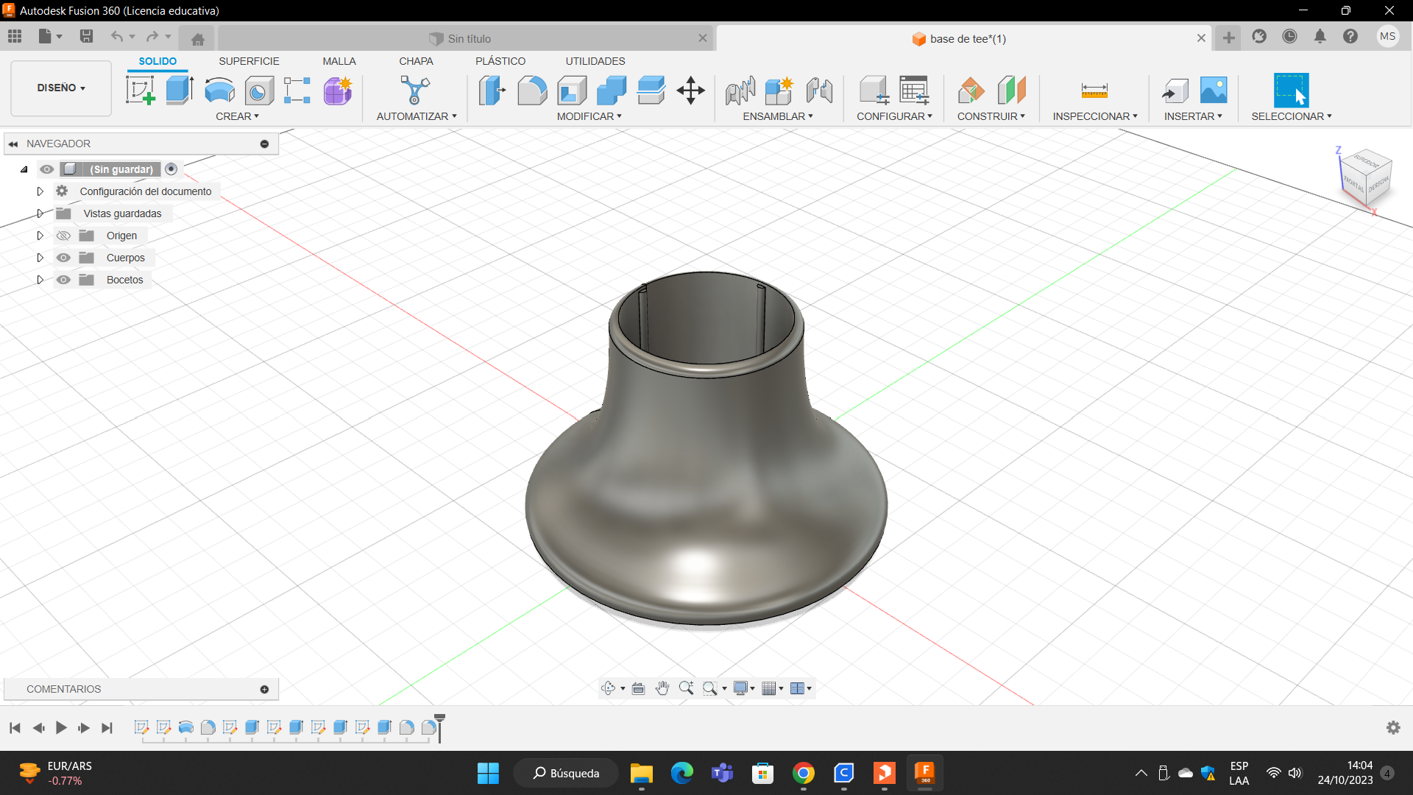Toggle visibility of Sin guardar component
Image resolution: width=1413 pixels, height=795 pixels.
(47, 169)
